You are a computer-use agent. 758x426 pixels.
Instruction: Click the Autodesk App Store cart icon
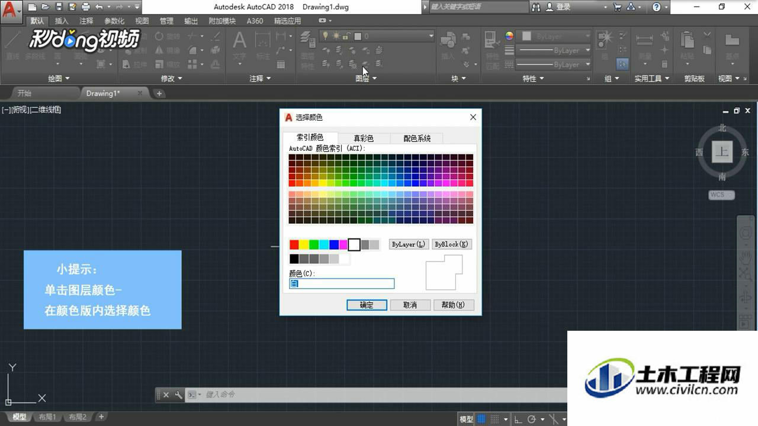pos(618,7)
